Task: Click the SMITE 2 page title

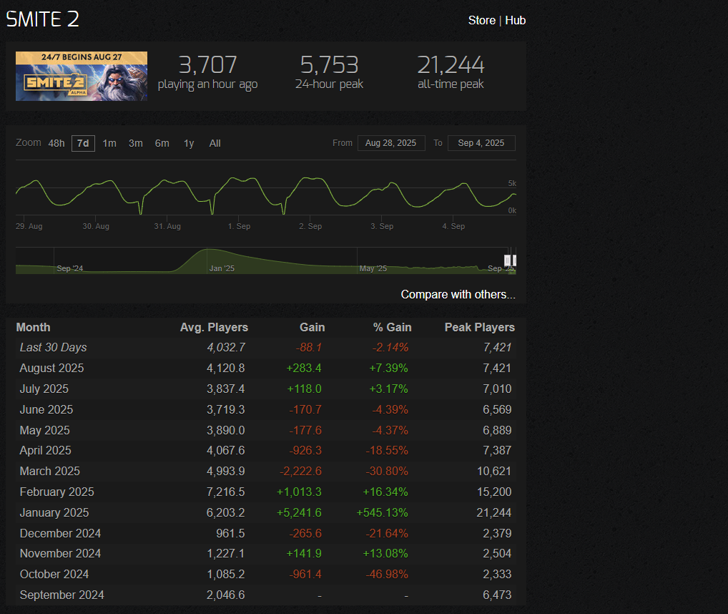Action: [43, 19]
